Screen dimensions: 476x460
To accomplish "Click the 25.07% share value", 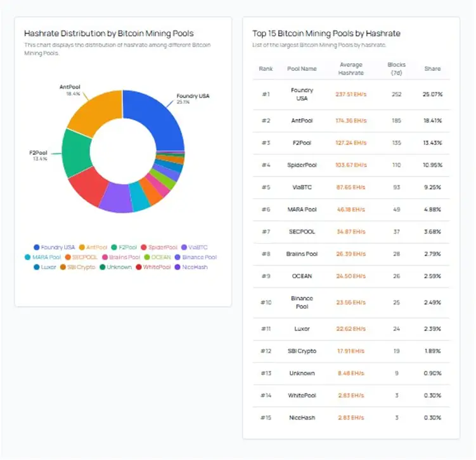I will click(x=433, y=94).
